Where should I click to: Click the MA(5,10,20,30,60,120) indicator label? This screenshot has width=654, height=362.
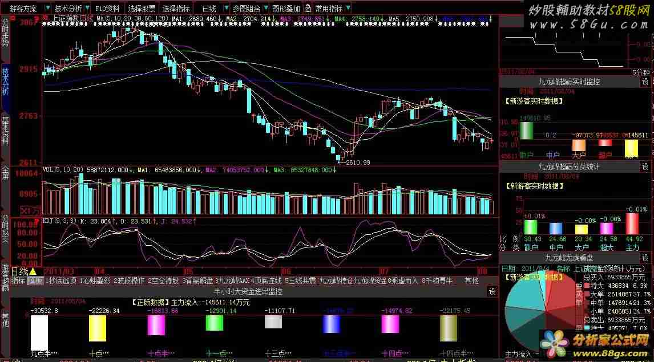click(x=132, y=19)
